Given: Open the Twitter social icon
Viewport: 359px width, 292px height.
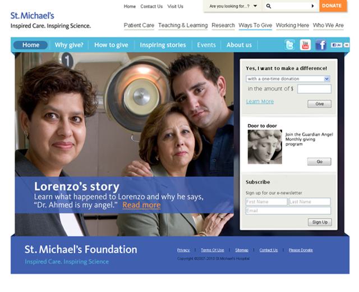Looking at the screenshot, I should point(289,45).
